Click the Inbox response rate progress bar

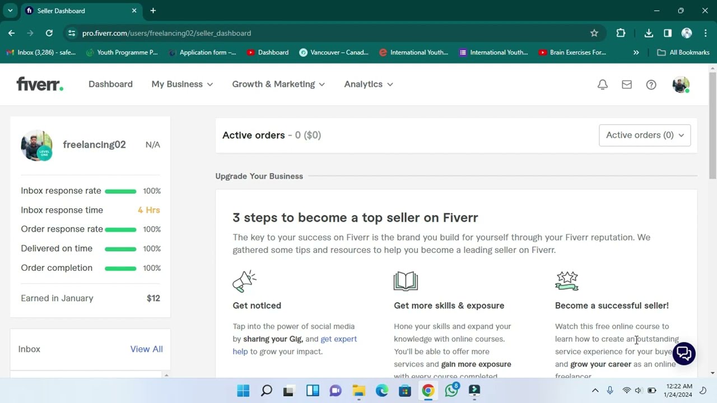tap(120, 191)
